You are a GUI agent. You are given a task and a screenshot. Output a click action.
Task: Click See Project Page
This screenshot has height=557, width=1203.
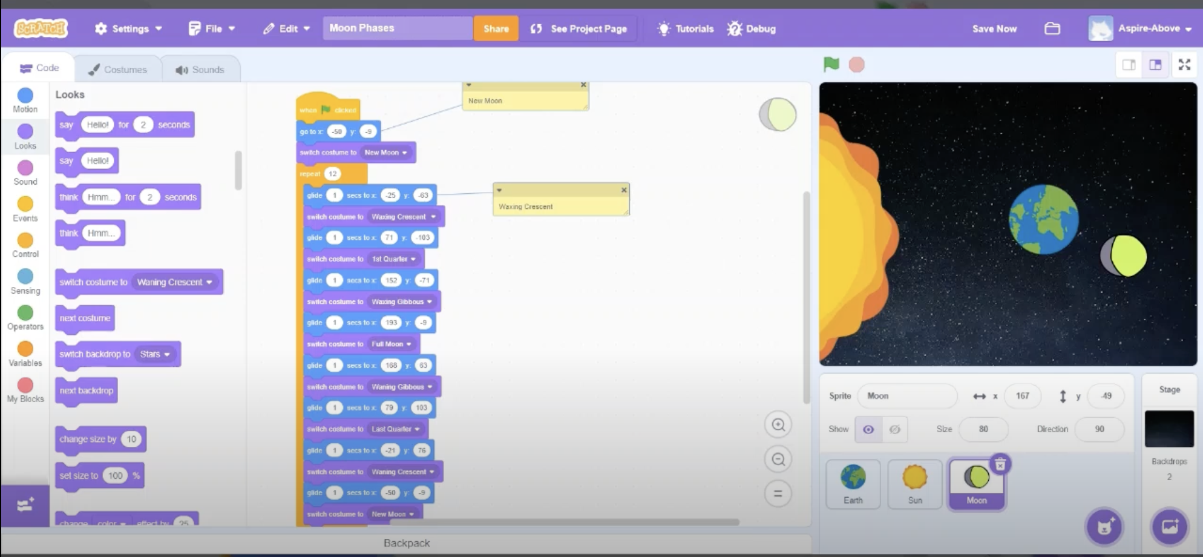[x=579, y=28]
